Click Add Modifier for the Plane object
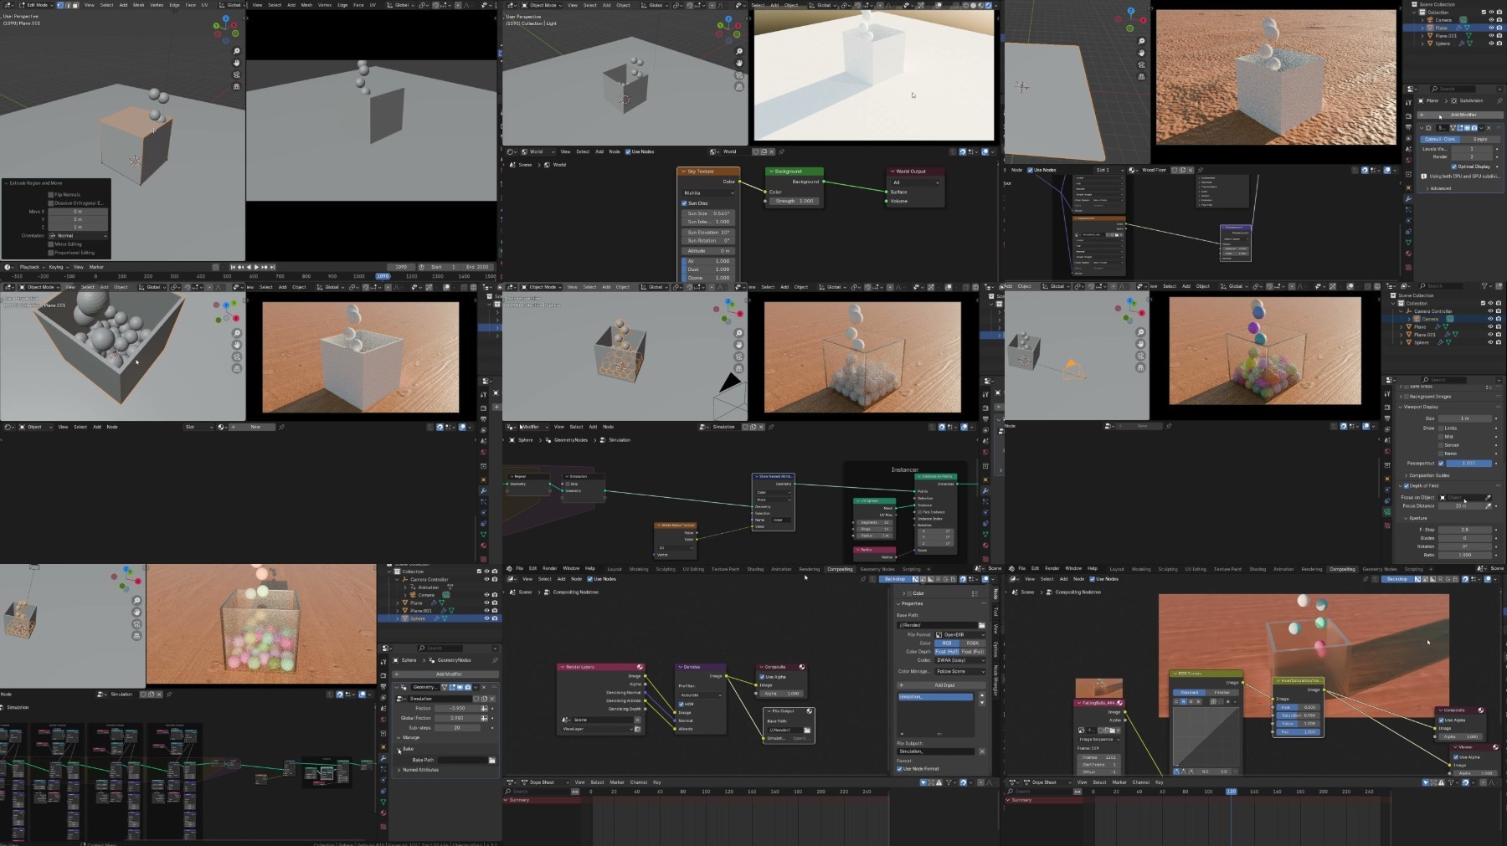 [x=1463, y=115]
